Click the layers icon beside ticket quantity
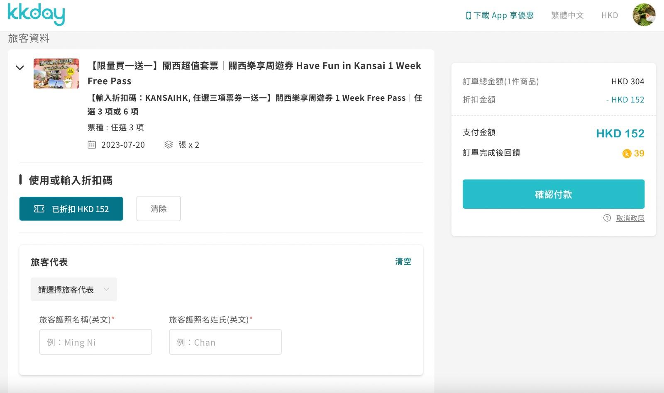This screenshot has height=393, width=664. pos(168,145)
